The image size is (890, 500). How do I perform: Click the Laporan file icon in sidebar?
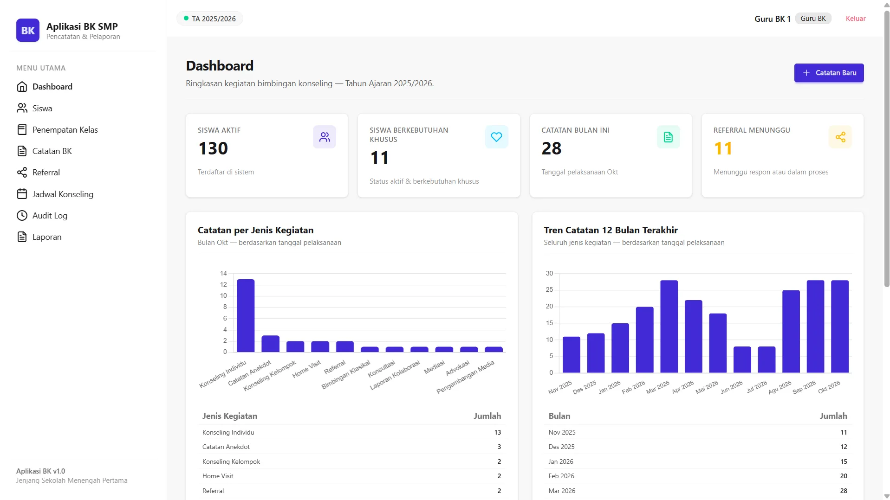click(22, 237)
